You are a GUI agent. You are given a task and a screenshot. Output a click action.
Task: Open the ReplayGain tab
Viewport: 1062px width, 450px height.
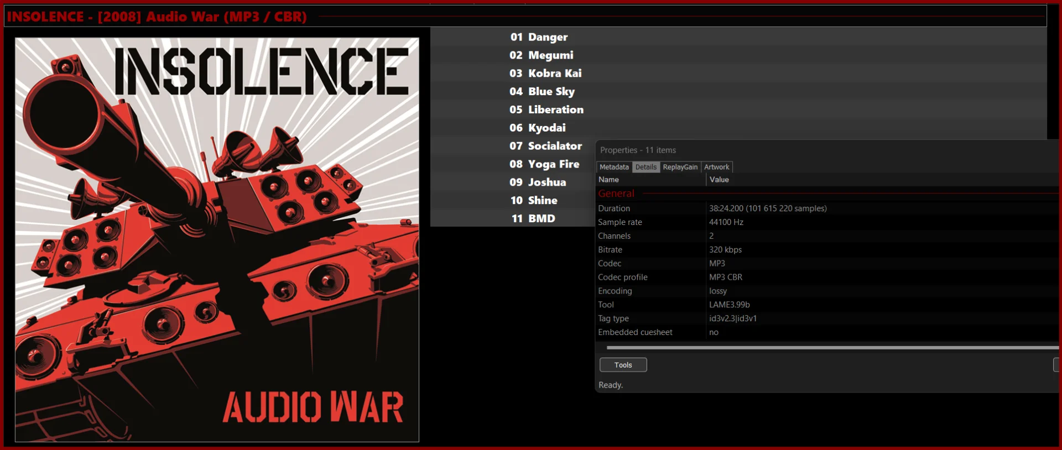coord(680,167)
